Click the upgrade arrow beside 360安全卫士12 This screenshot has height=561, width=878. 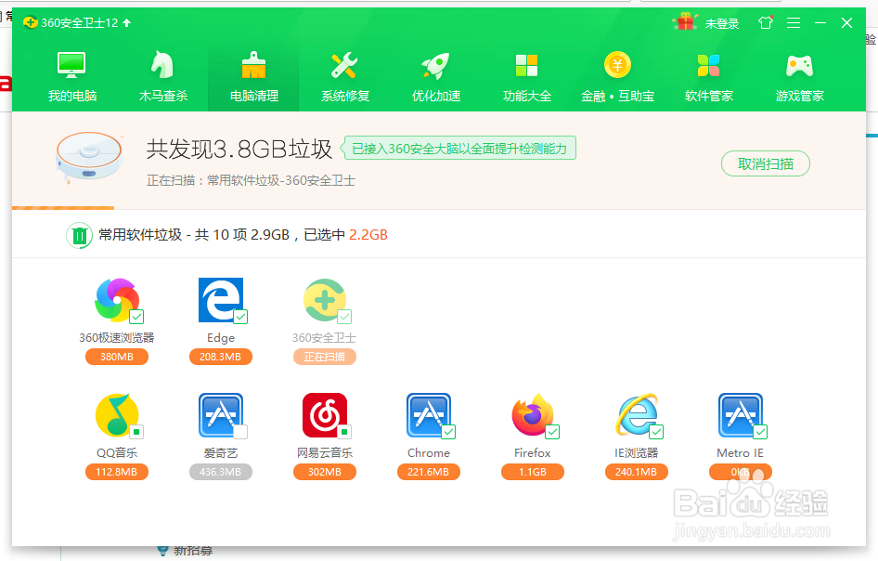(x=126, y=23)
